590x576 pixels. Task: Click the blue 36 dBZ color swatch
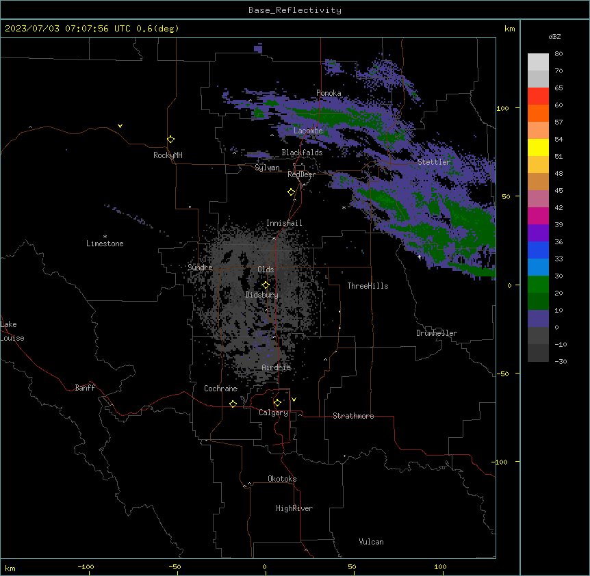pos(538,250)
